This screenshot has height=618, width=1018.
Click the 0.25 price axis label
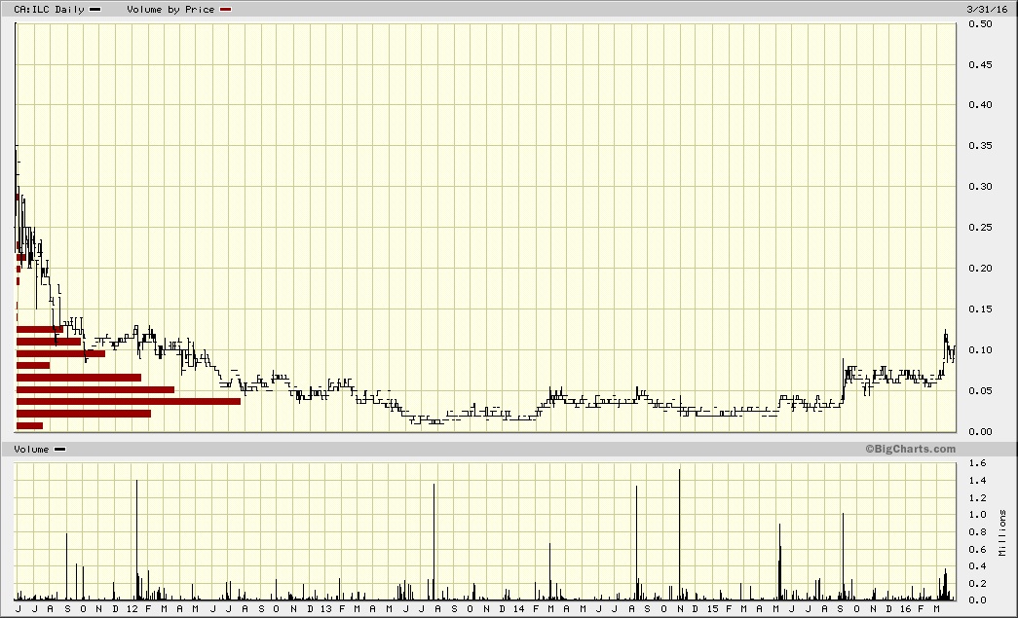979,228
